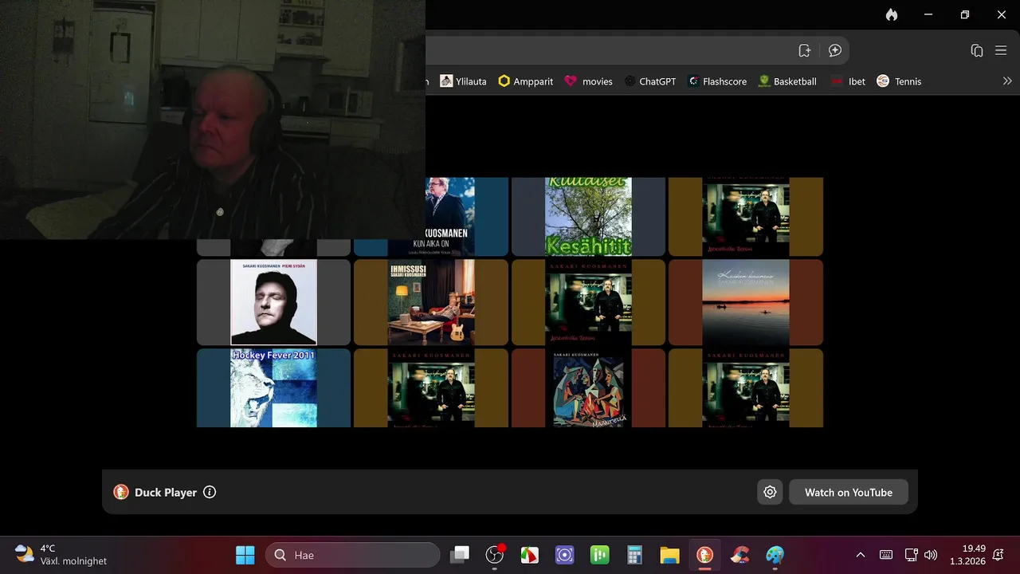Image resolution: width=1020 pixels, height=574 pixels.
Task: Expand the bookmarks bar overflow chevron
Action: tap(1007, 81)
